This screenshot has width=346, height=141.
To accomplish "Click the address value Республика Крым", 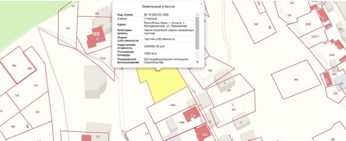I will 165,24.
